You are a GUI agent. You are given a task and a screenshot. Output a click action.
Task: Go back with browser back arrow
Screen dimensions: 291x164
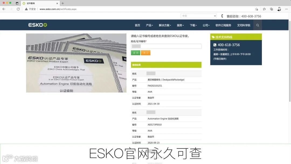pos(4,9)
